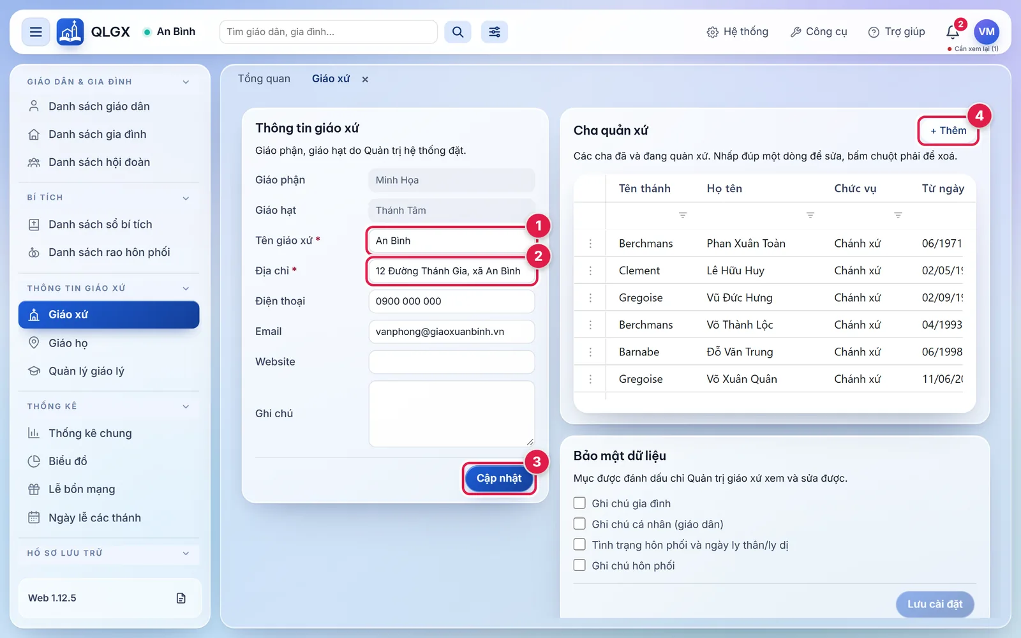Image resolution: width=1021 pixels, height=638 pixels.
Task: Collapse the Thống kê section
Action: click(x=186, y=406)
